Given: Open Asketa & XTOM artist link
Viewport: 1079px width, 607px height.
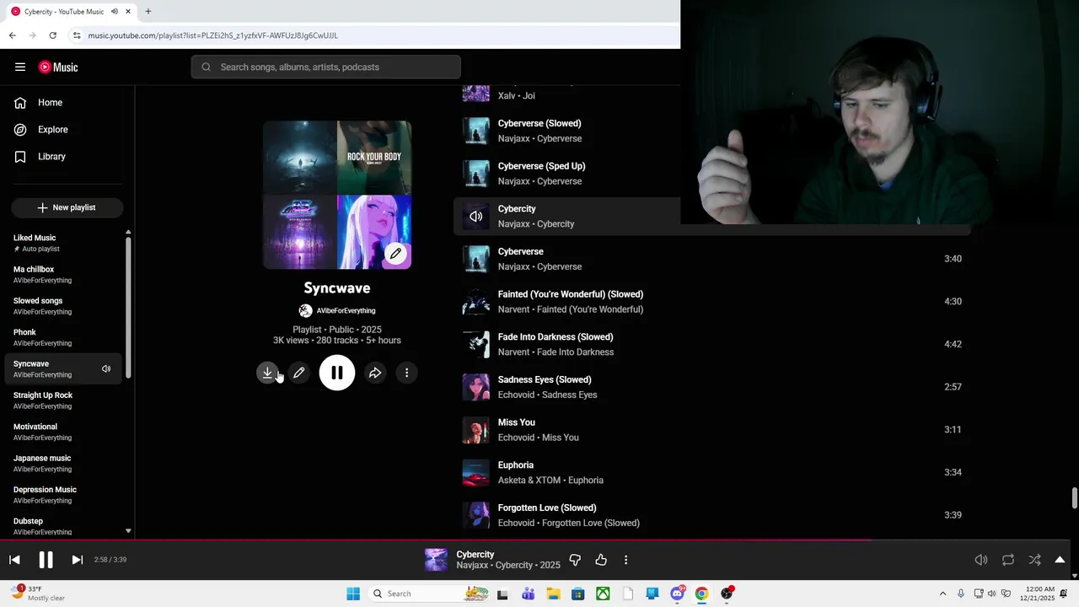Looking at the screenshot, I should point(529,481).
